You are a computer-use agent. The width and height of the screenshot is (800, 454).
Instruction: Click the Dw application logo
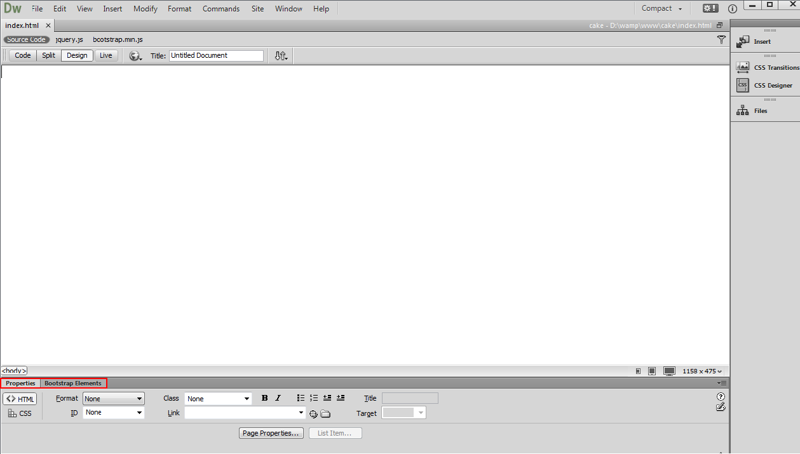(13, 9)
